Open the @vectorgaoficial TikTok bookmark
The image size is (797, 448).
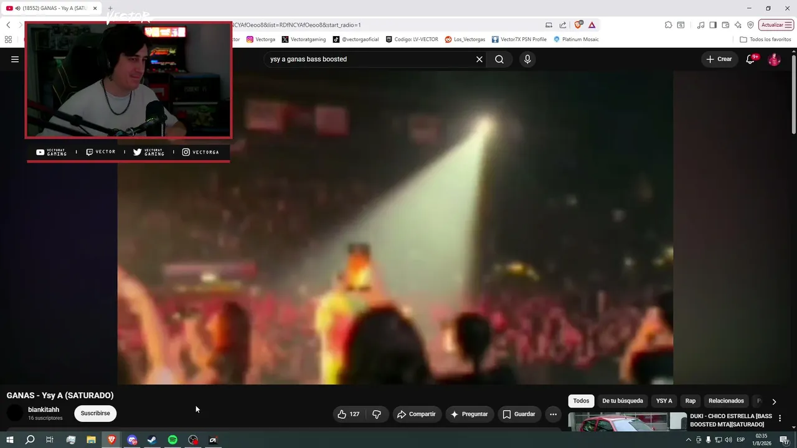(x=356, y=39)
